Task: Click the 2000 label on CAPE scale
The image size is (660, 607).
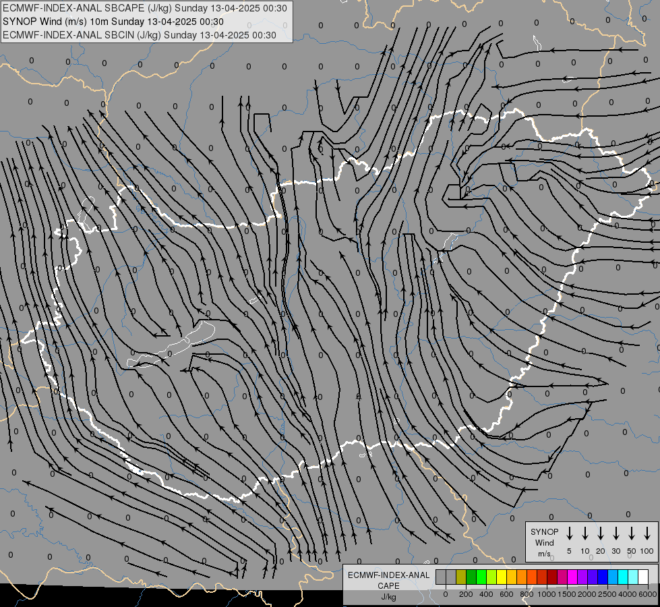Action: tap(587, 594)
